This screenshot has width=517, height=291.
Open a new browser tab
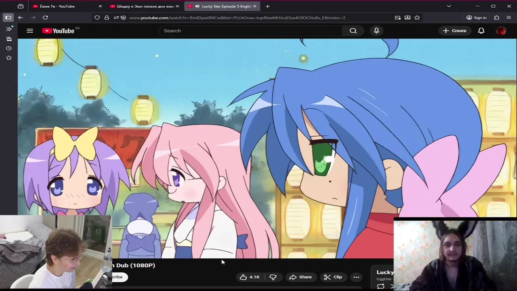pos(267,6)
